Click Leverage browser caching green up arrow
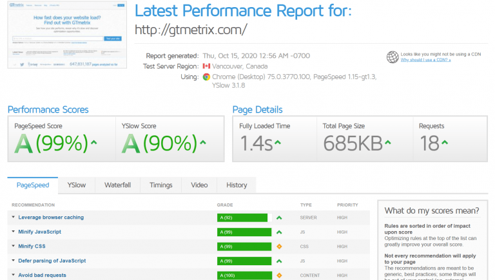The height and width of the screenshot is (280, 495). (x=279, y=218)
